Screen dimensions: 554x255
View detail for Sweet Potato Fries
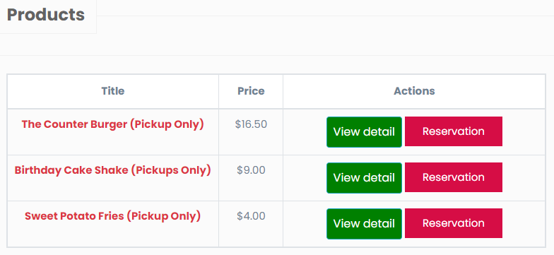click(x=364, y=223)
